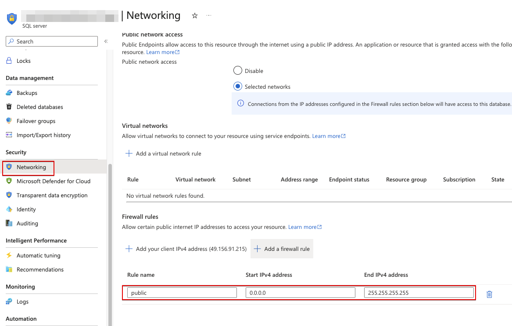Image resolution: width=512 pixels, height=326 pixels.
Task: Click the Backups cloud icon in sidebar
Action: click(9, 93)
